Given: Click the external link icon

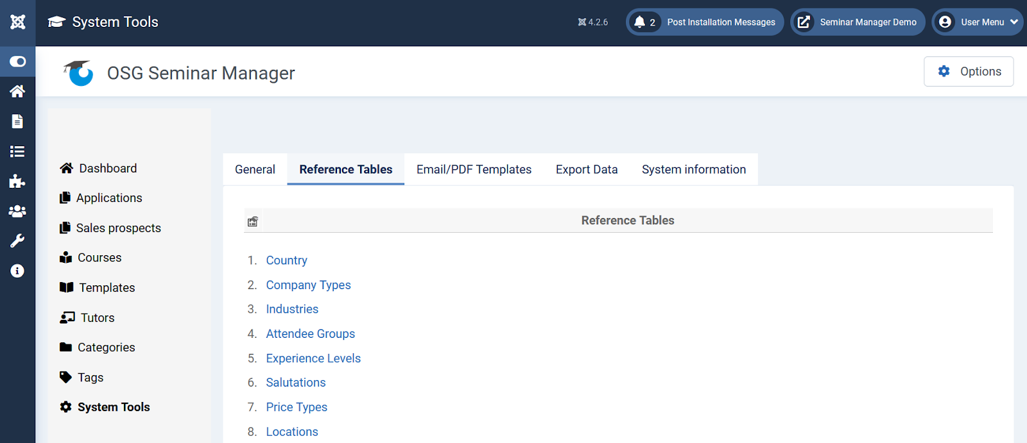Looking at the screenshot, I should (804, 22).
